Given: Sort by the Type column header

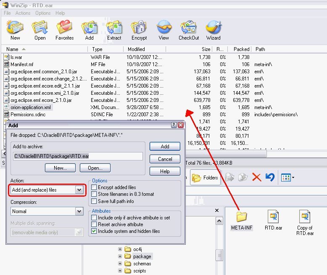Looking at the screenshot, I should pyautogui.click(x=106, y=49).
